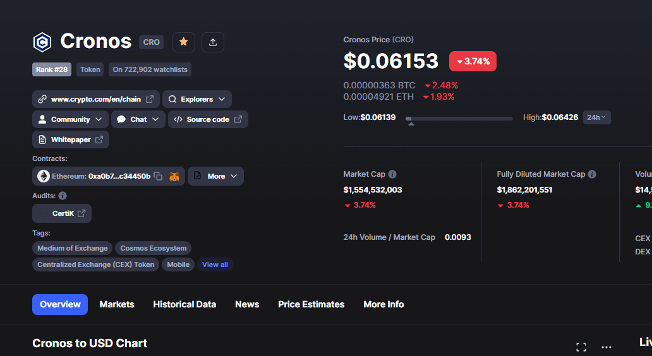Show Audits info tooltip icon

click(x=63, y=196)
